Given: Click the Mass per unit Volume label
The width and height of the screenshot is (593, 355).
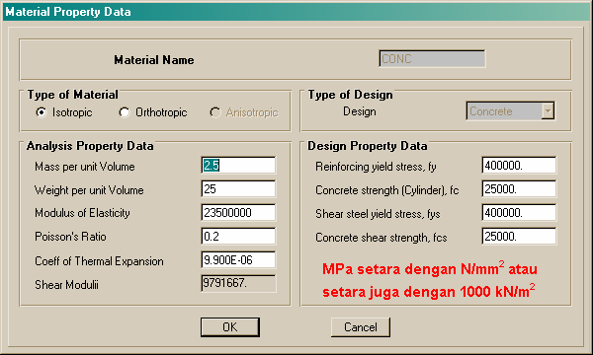Looking at the screenshot, I should 85,167.
